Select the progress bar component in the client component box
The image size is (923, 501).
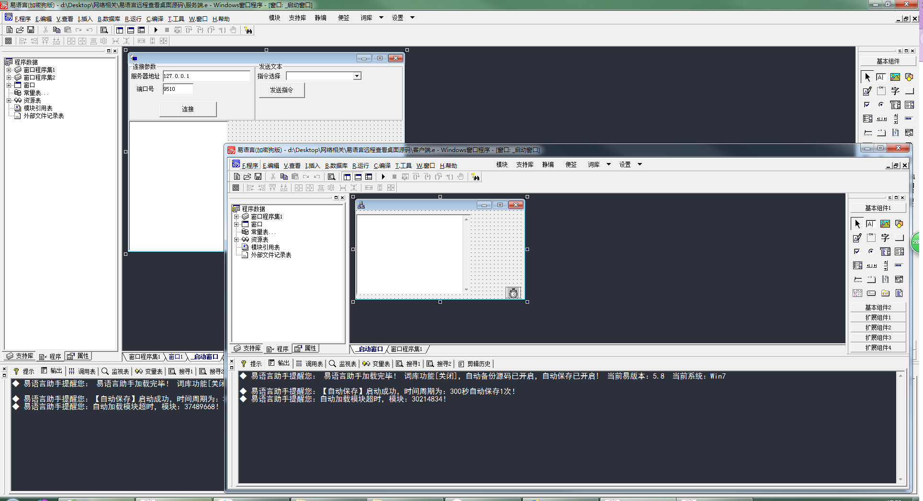click(x=899, y=265)
